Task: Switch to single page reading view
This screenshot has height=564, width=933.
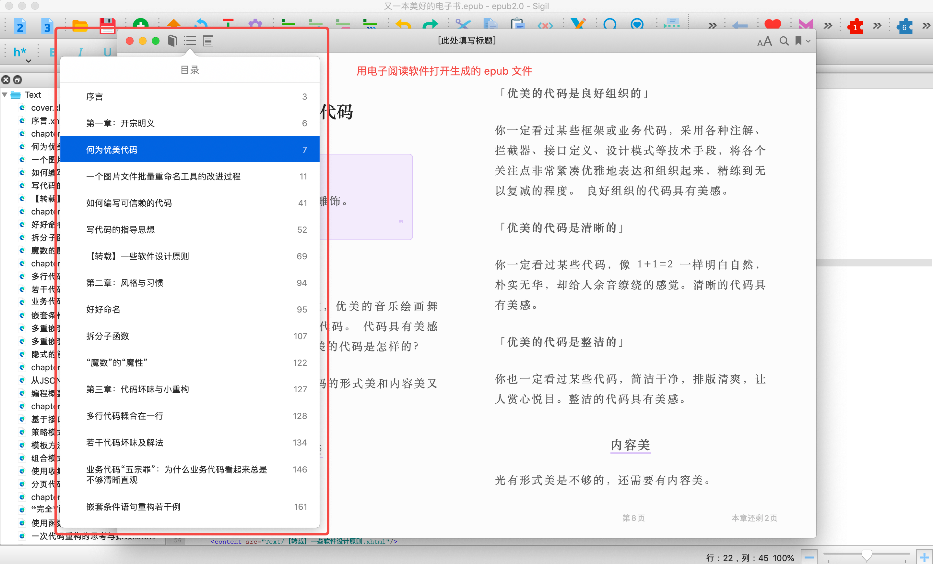Action: pos(208,41)
